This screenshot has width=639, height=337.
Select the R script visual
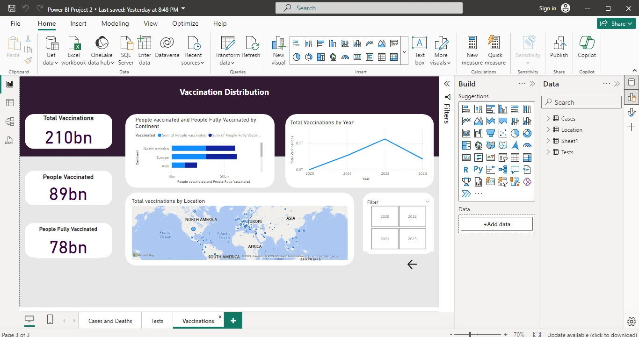[466, 170]
